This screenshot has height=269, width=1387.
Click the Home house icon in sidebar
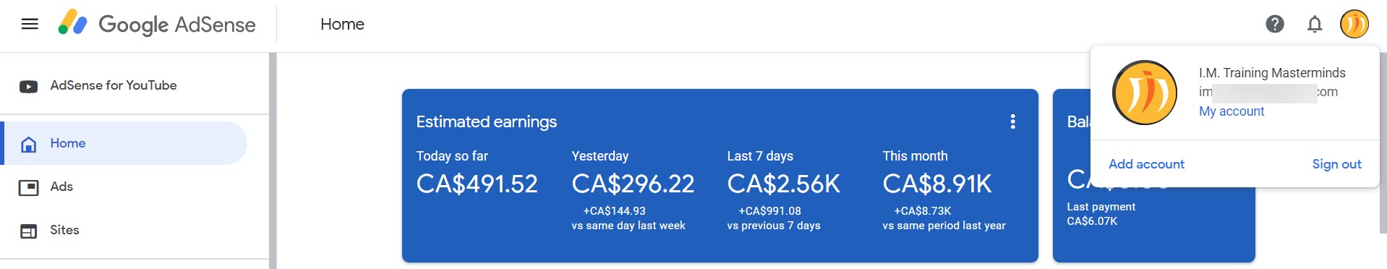[29, 145]
